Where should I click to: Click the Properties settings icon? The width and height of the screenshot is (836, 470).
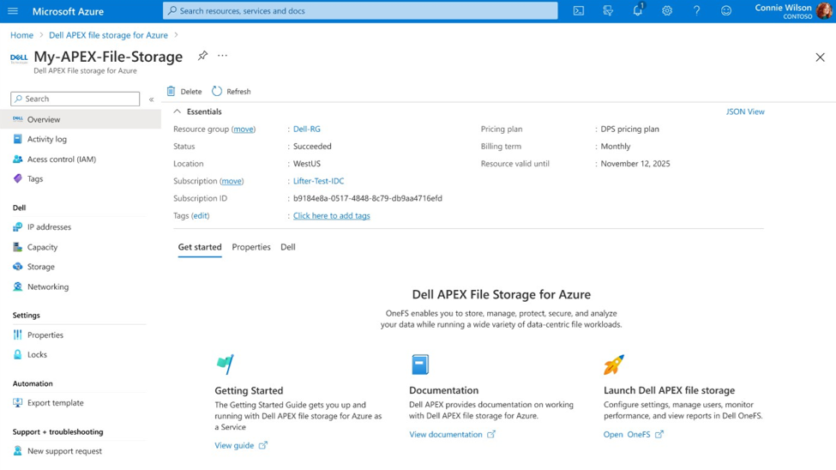[x=18, y=335]
